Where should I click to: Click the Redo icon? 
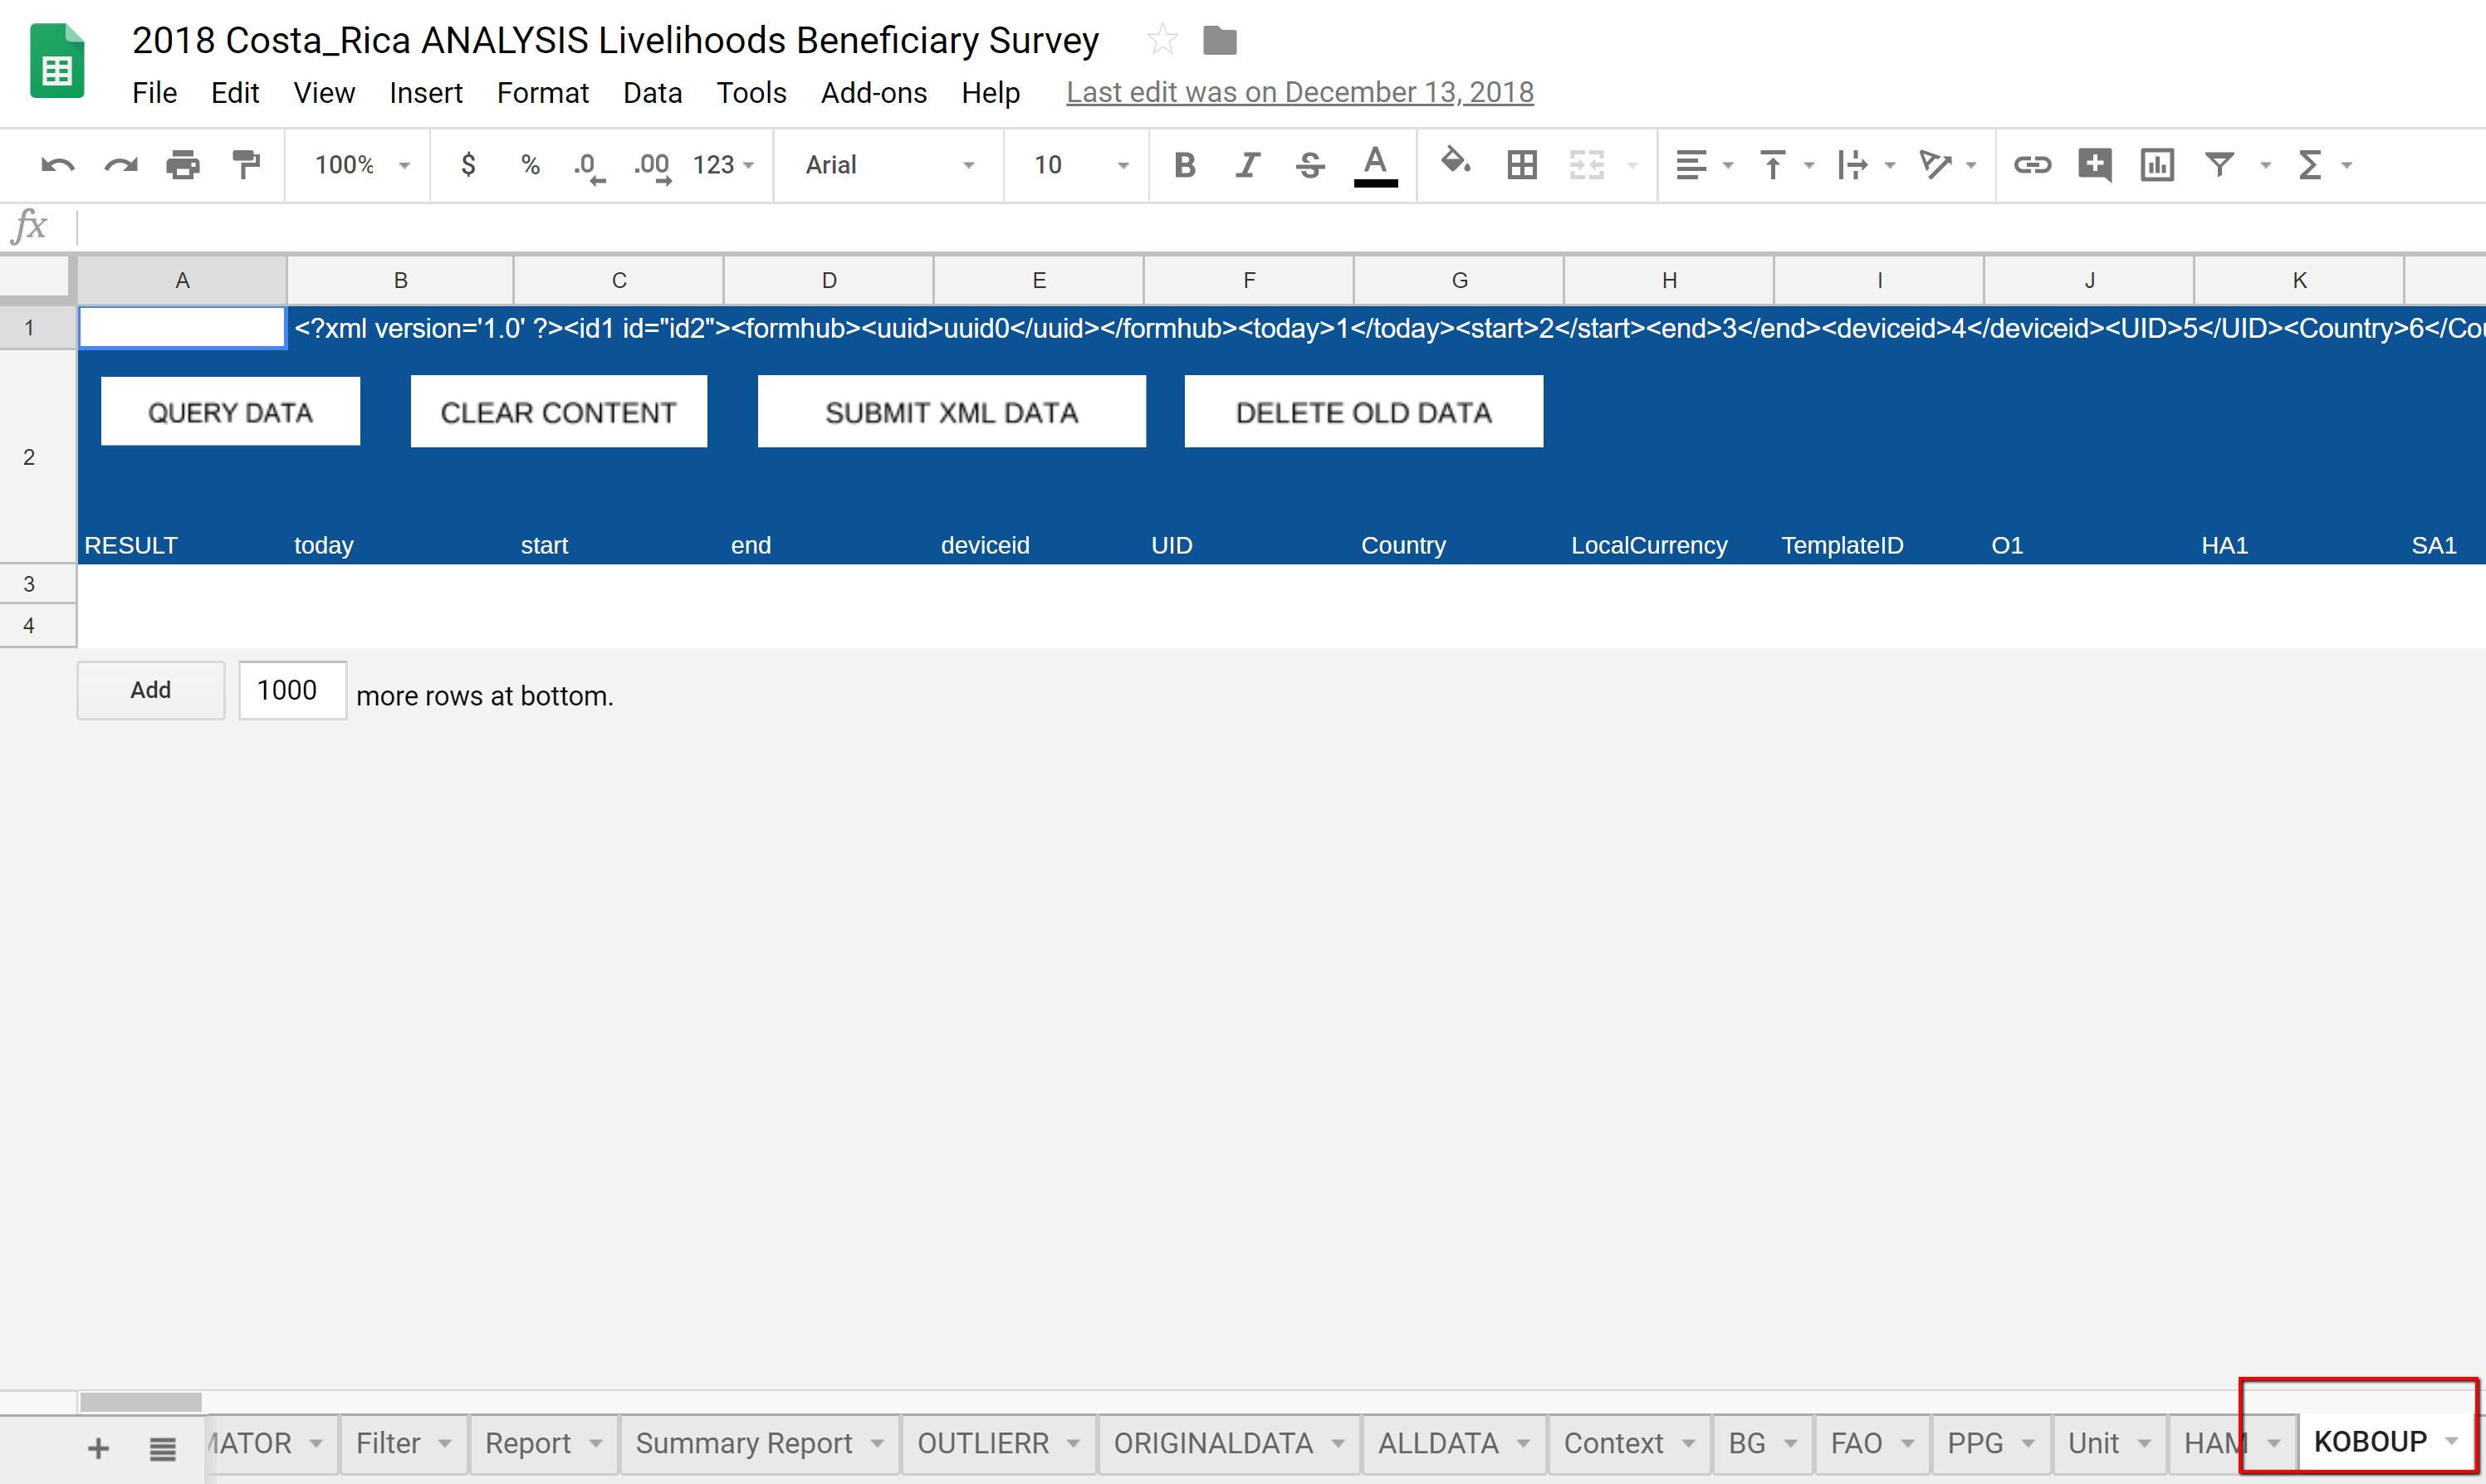[x=121, y=165]
